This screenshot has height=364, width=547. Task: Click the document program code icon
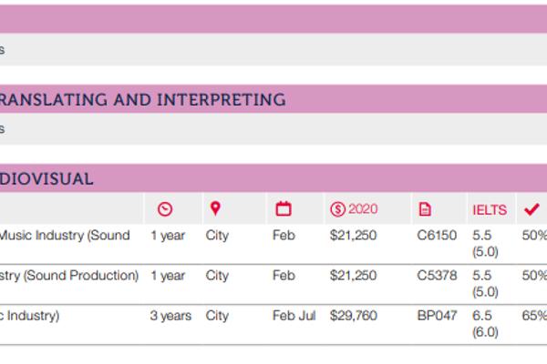point(425,209)
